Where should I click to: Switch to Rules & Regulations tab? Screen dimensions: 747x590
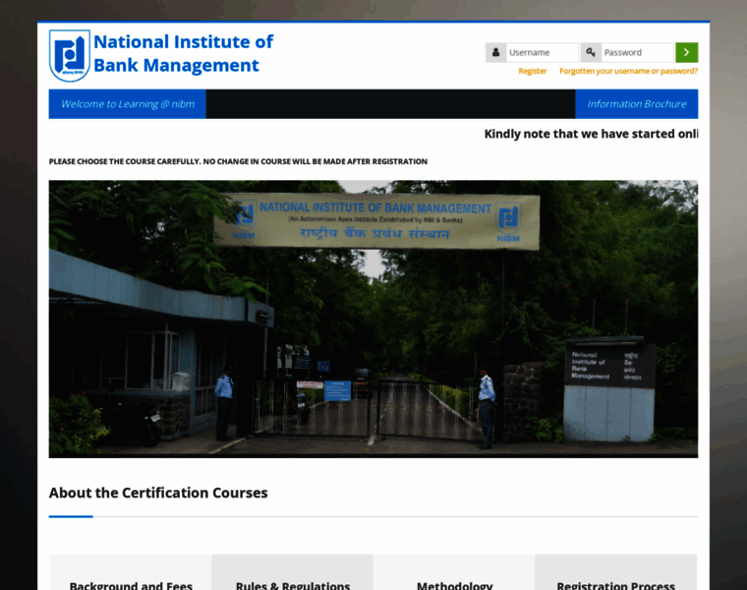(x=293, y=572)
